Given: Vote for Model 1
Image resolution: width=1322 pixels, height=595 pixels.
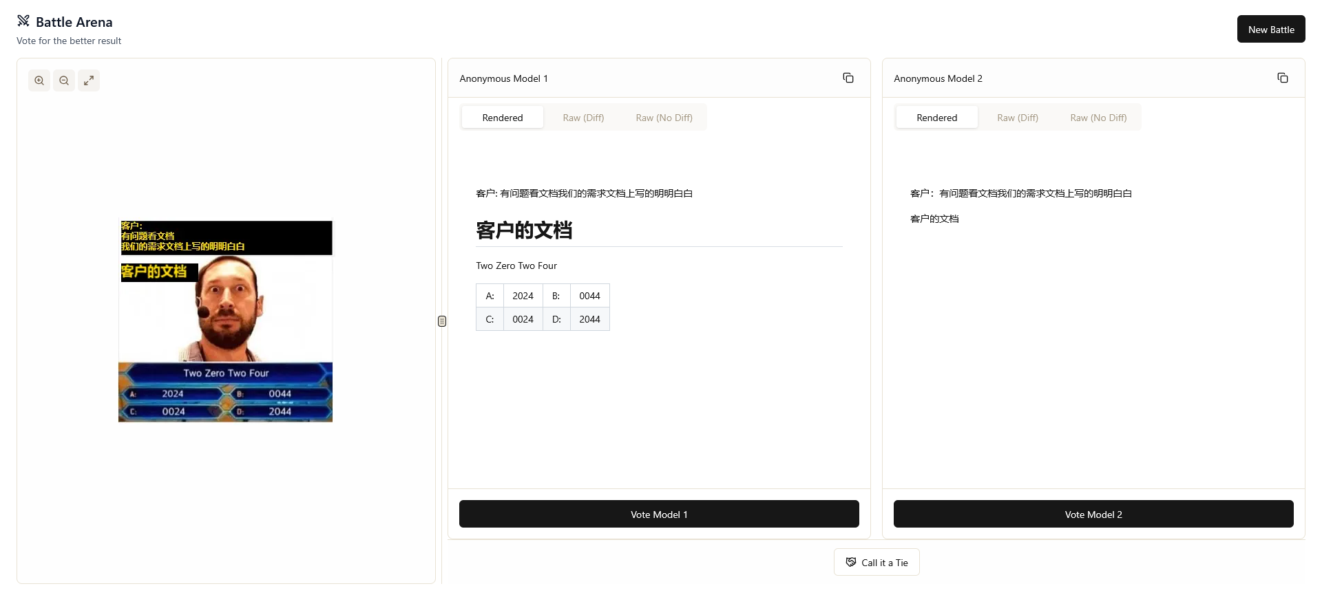Looking at the screenshot, I should tap(659, 515).
